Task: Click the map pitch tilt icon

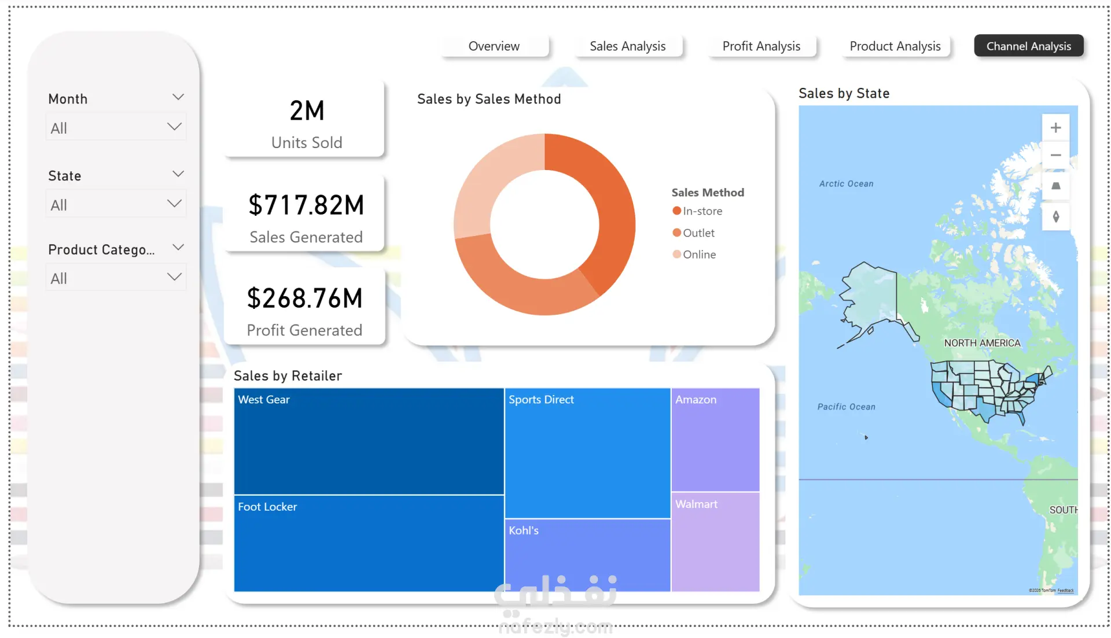Action: coord(1055,186)
